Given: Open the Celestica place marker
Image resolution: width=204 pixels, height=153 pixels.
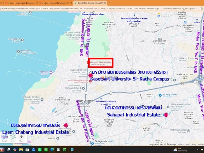Looking at the screenshot, I should pyautogui.click(x=58, y=138).
